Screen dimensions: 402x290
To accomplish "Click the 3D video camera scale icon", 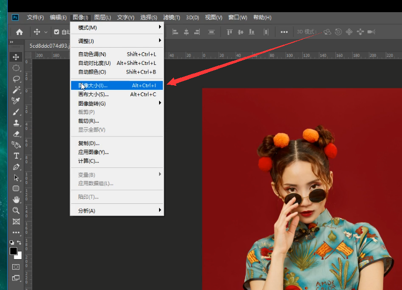I will [371, 32].
